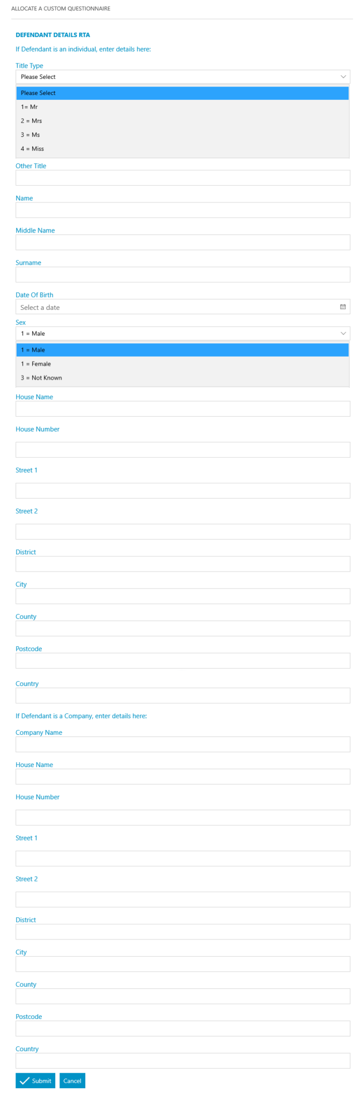Click into the Other Title field
This screenshot has height=1100, width=363.
pos(182,178)
